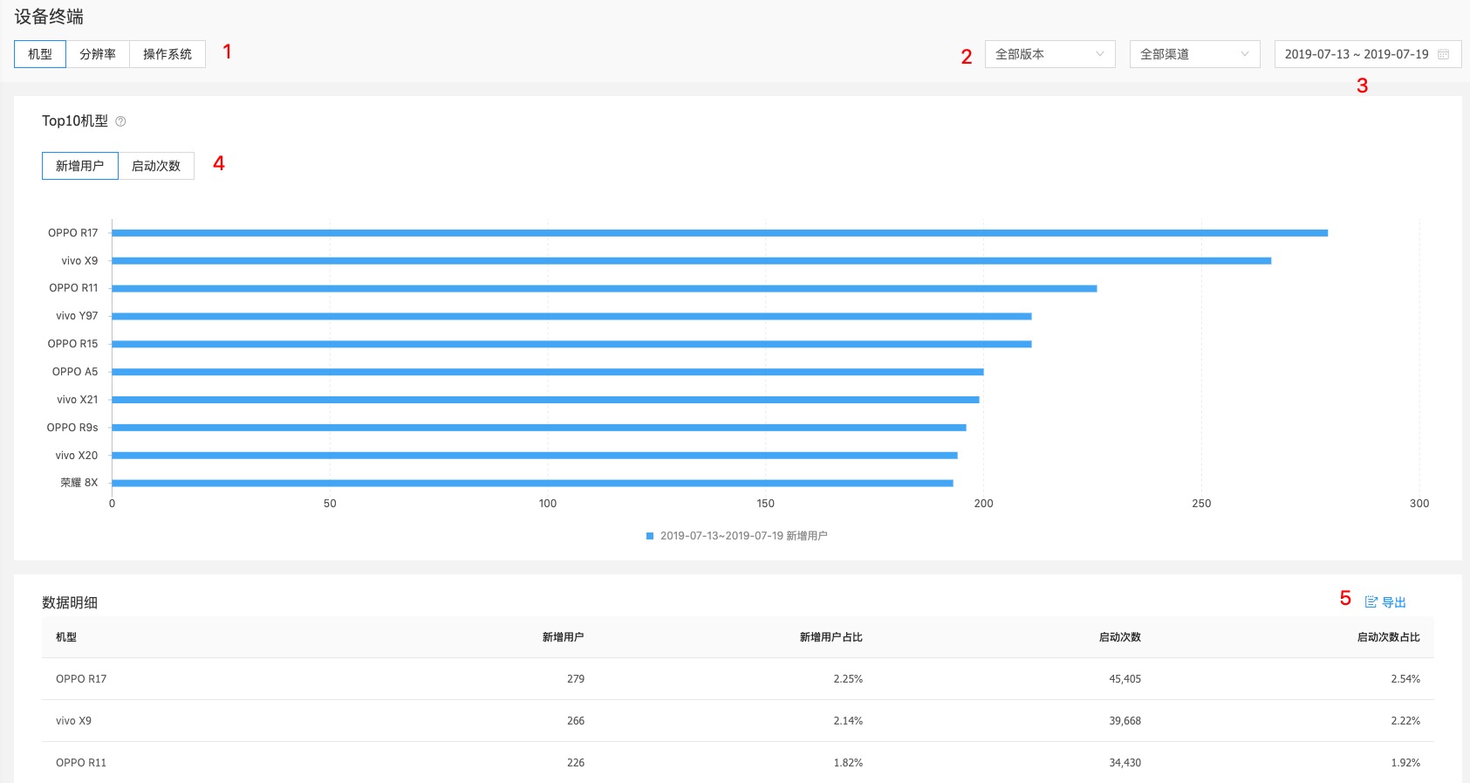Select the 新增用户 chart tab
Viewport: 1470px width, 783px height.
(80, 166)
